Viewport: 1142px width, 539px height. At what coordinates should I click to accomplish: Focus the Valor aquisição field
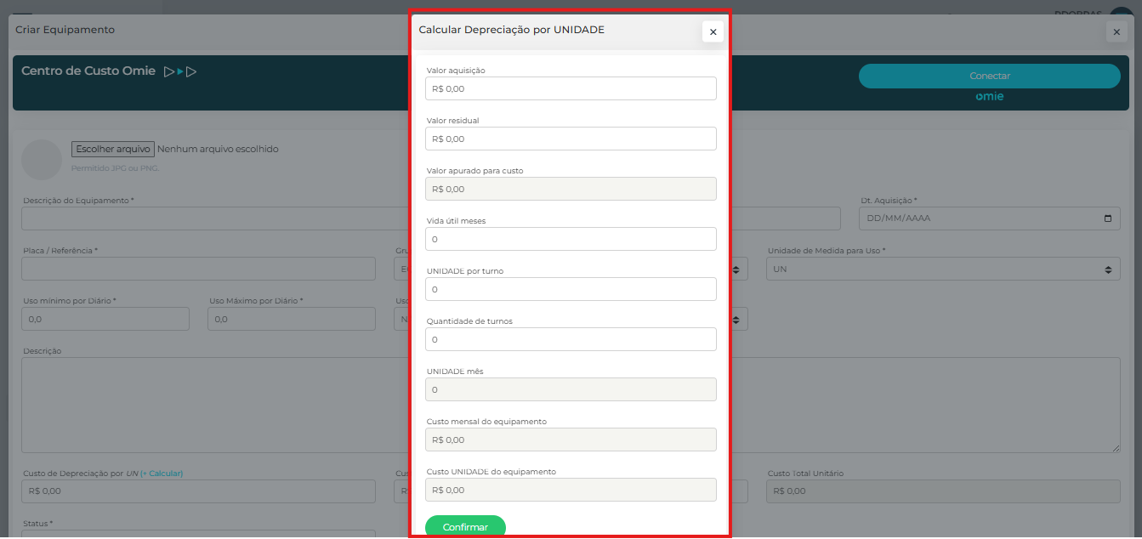pyautogui.click(x=571, y=88)
